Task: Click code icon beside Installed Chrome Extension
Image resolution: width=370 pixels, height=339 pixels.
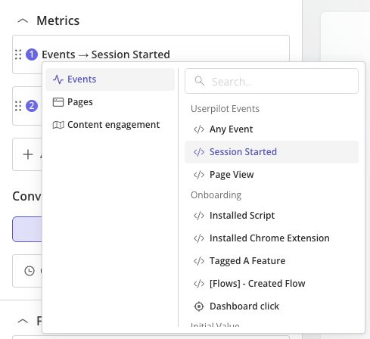Action: (x=199, y=238)
